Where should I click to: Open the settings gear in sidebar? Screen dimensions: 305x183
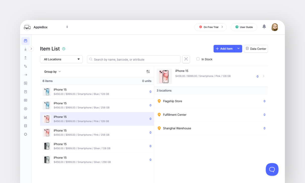tap(25, 134)
